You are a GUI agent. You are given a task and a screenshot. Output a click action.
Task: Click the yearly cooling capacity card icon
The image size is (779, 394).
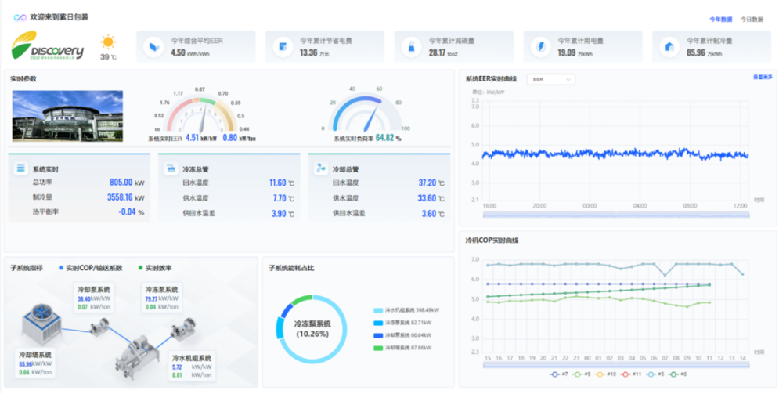click(x=669, y=47)
